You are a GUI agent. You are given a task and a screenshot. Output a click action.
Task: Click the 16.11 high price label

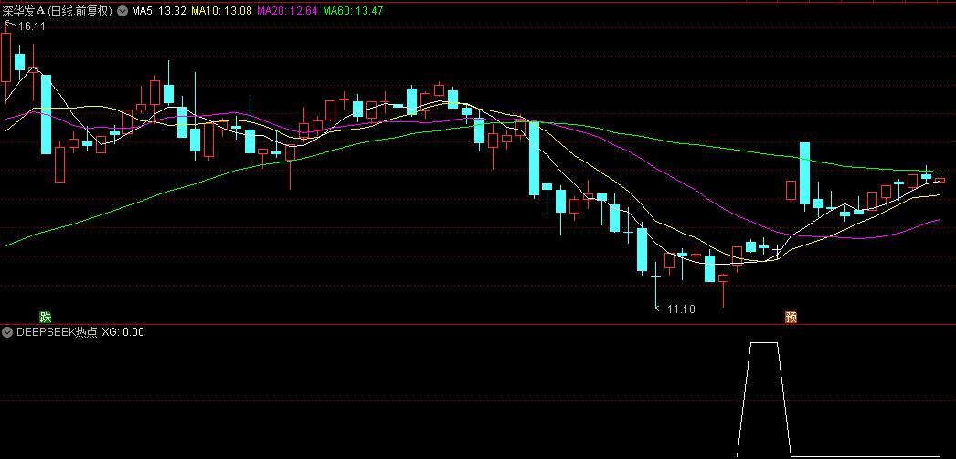pos(32,26)
